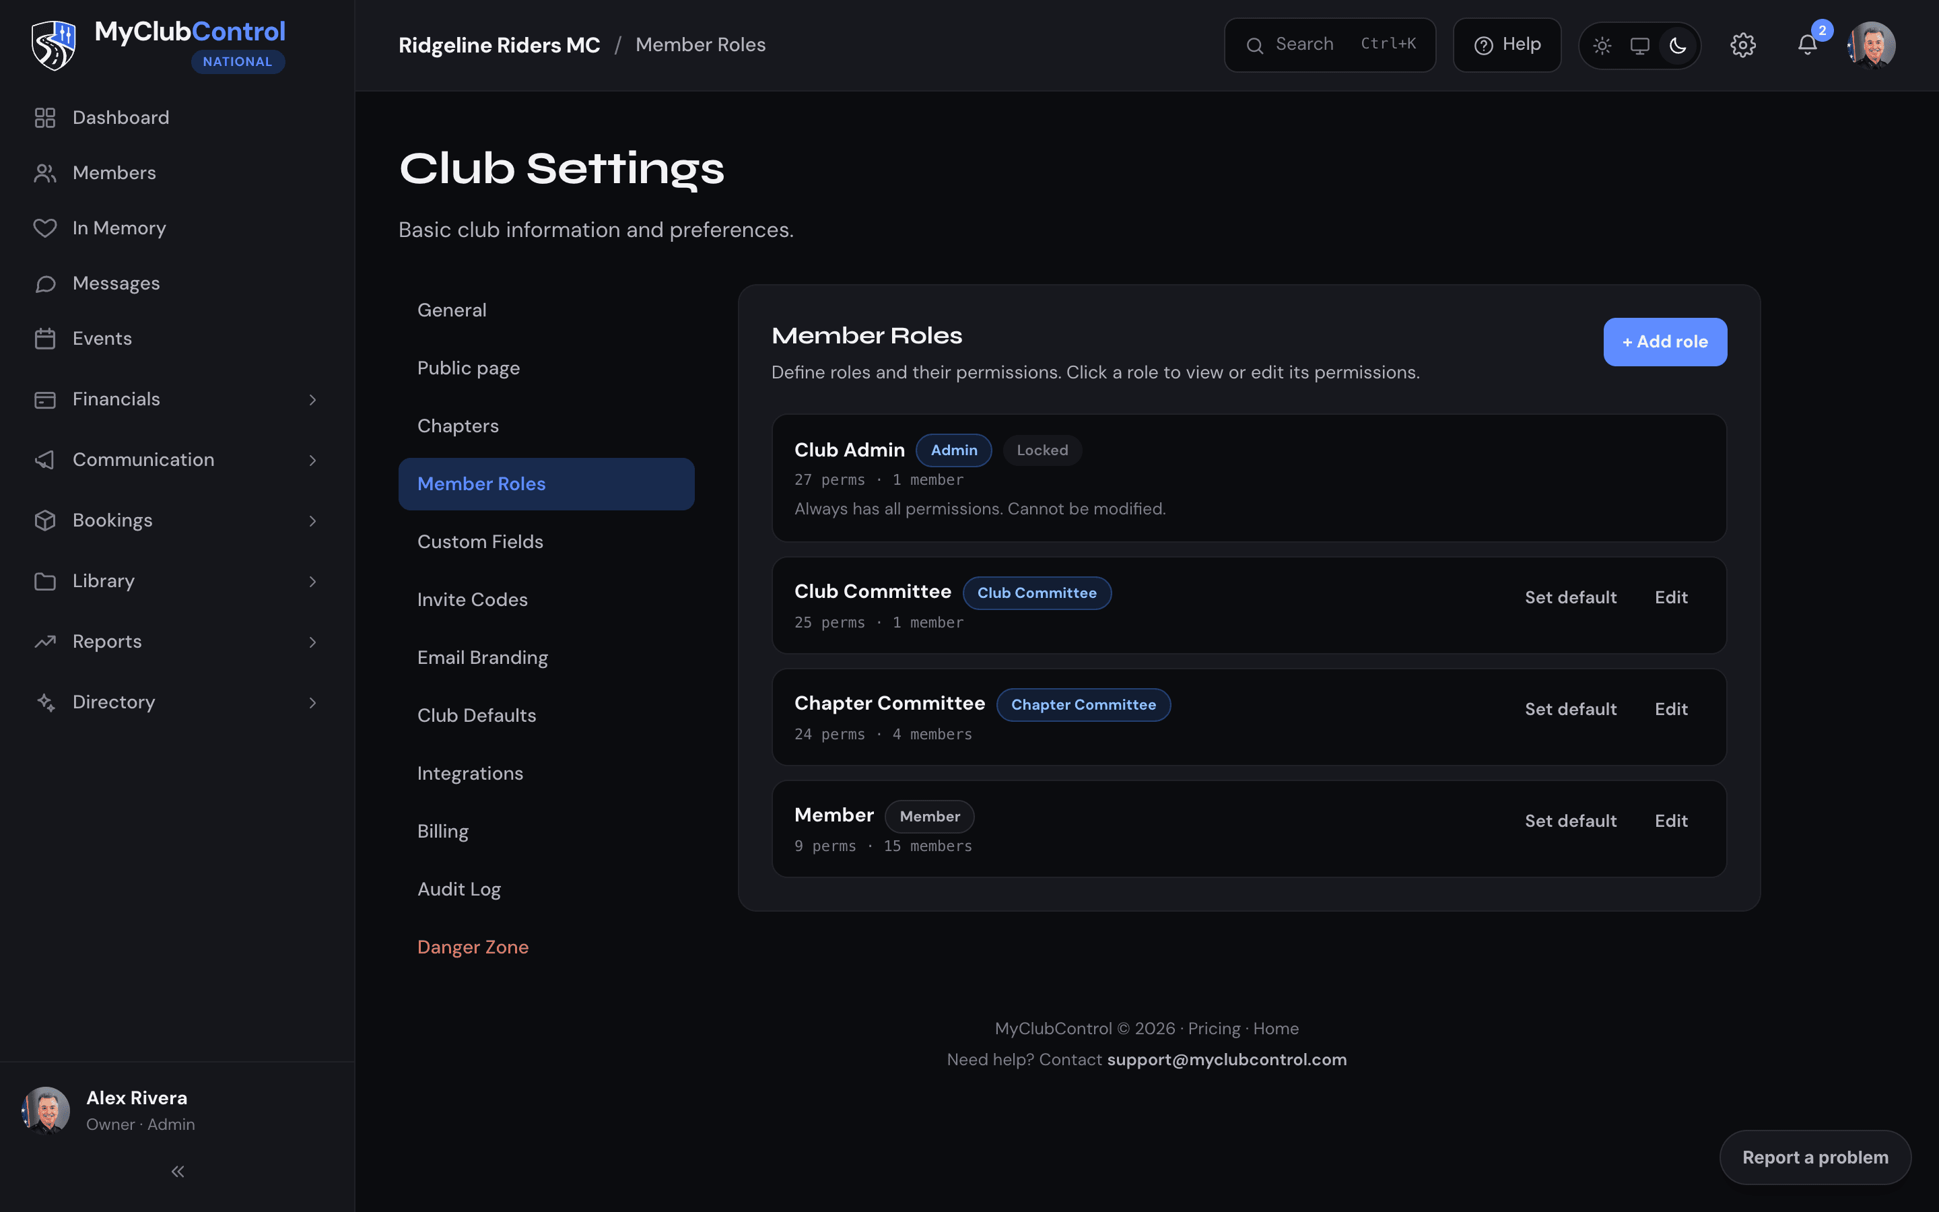
Task: Open the Club Admin role card
Action: click(1248, 479)
